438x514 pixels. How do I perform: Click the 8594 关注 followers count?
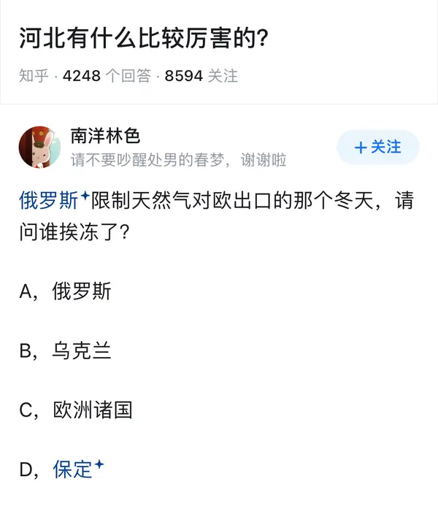[x=201, y=76]
